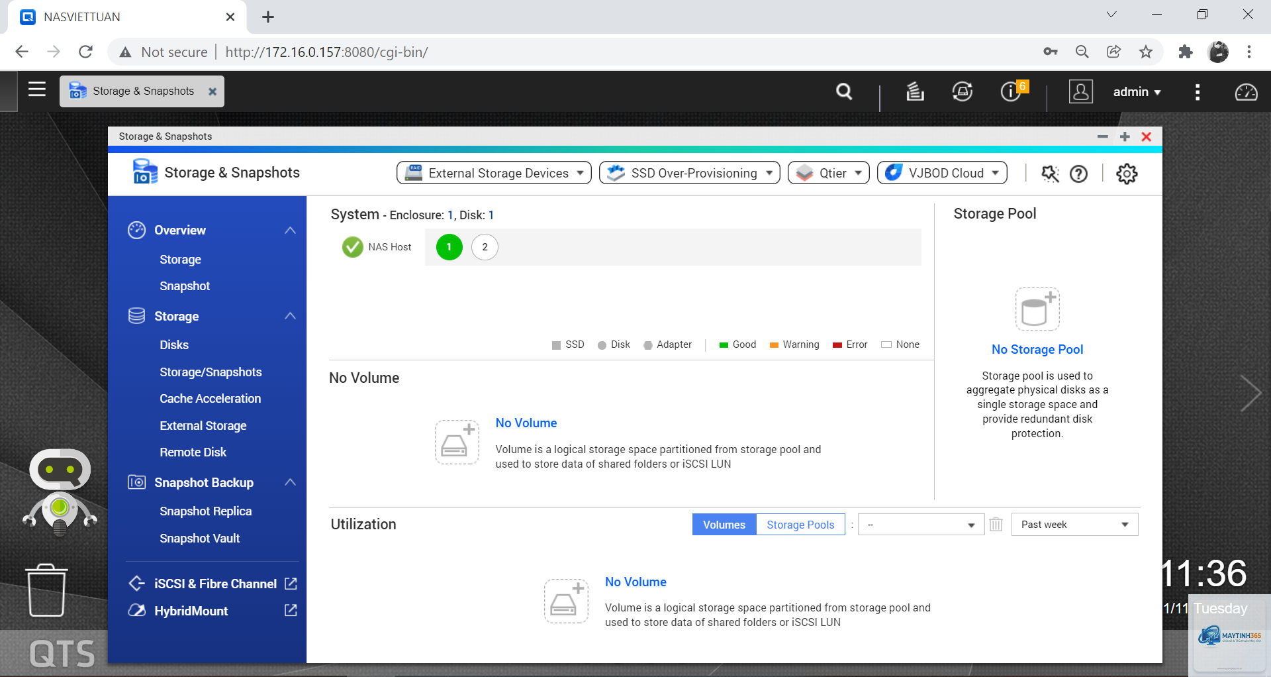Open the dashboard gauge icon
The width and height of the screenshot is (1271, 677).
click(x=1246, y=92)
